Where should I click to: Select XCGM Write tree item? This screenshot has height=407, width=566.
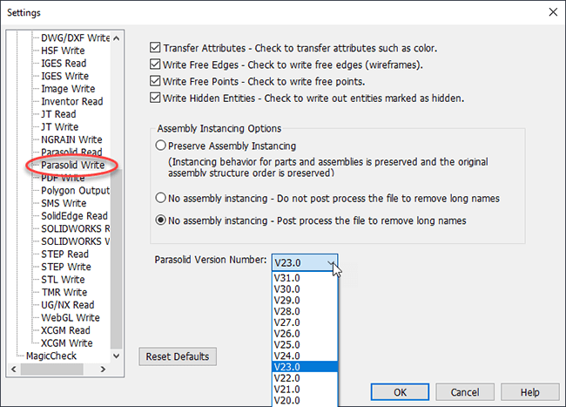coord(67,343)
